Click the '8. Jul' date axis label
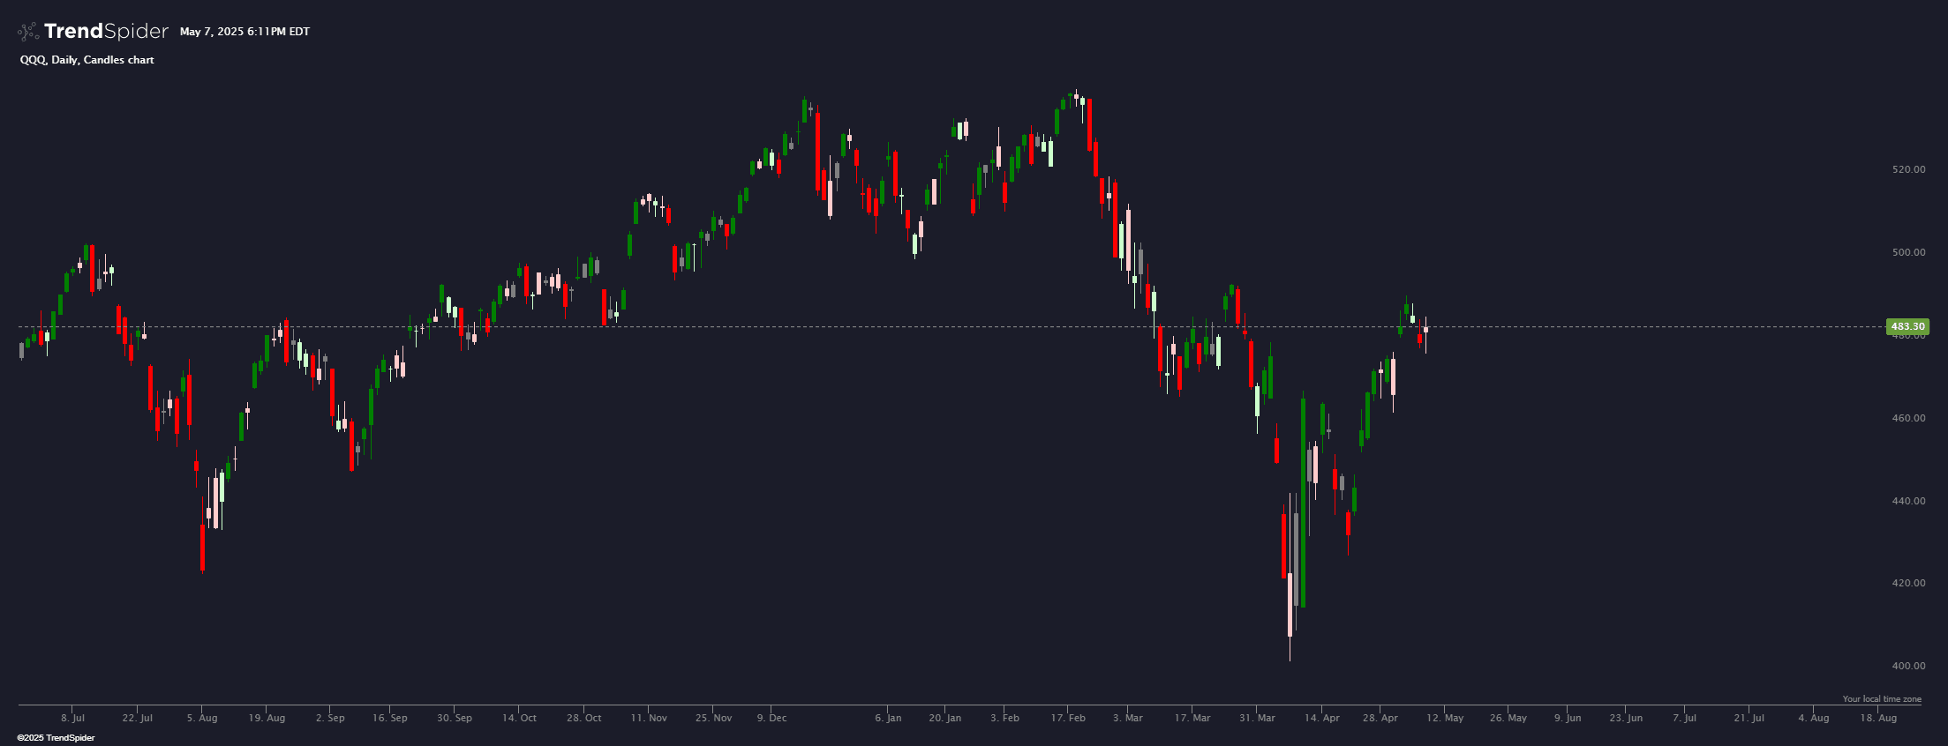This screenshot has width=1948, height=746. (73, 718)
